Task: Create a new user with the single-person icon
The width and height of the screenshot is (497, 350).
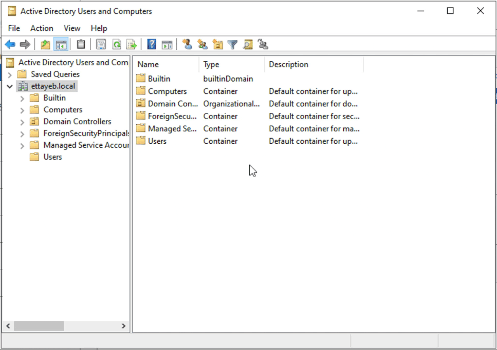Action: (x=187, y=44)
